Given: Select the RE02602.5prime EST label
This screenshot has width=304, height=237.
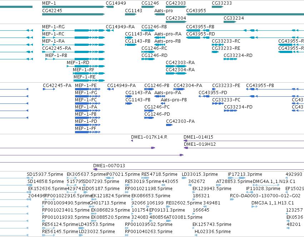Looking at the screenshot, I should (184, 203).
